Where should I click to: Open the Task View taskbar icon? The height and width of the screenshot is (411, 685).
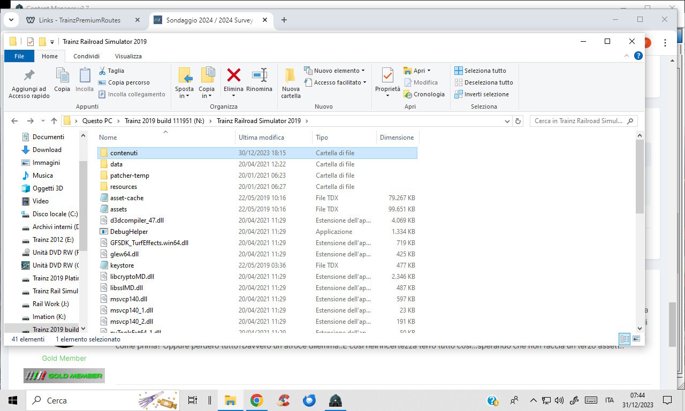pyautogui.click(x=193, y=400)
